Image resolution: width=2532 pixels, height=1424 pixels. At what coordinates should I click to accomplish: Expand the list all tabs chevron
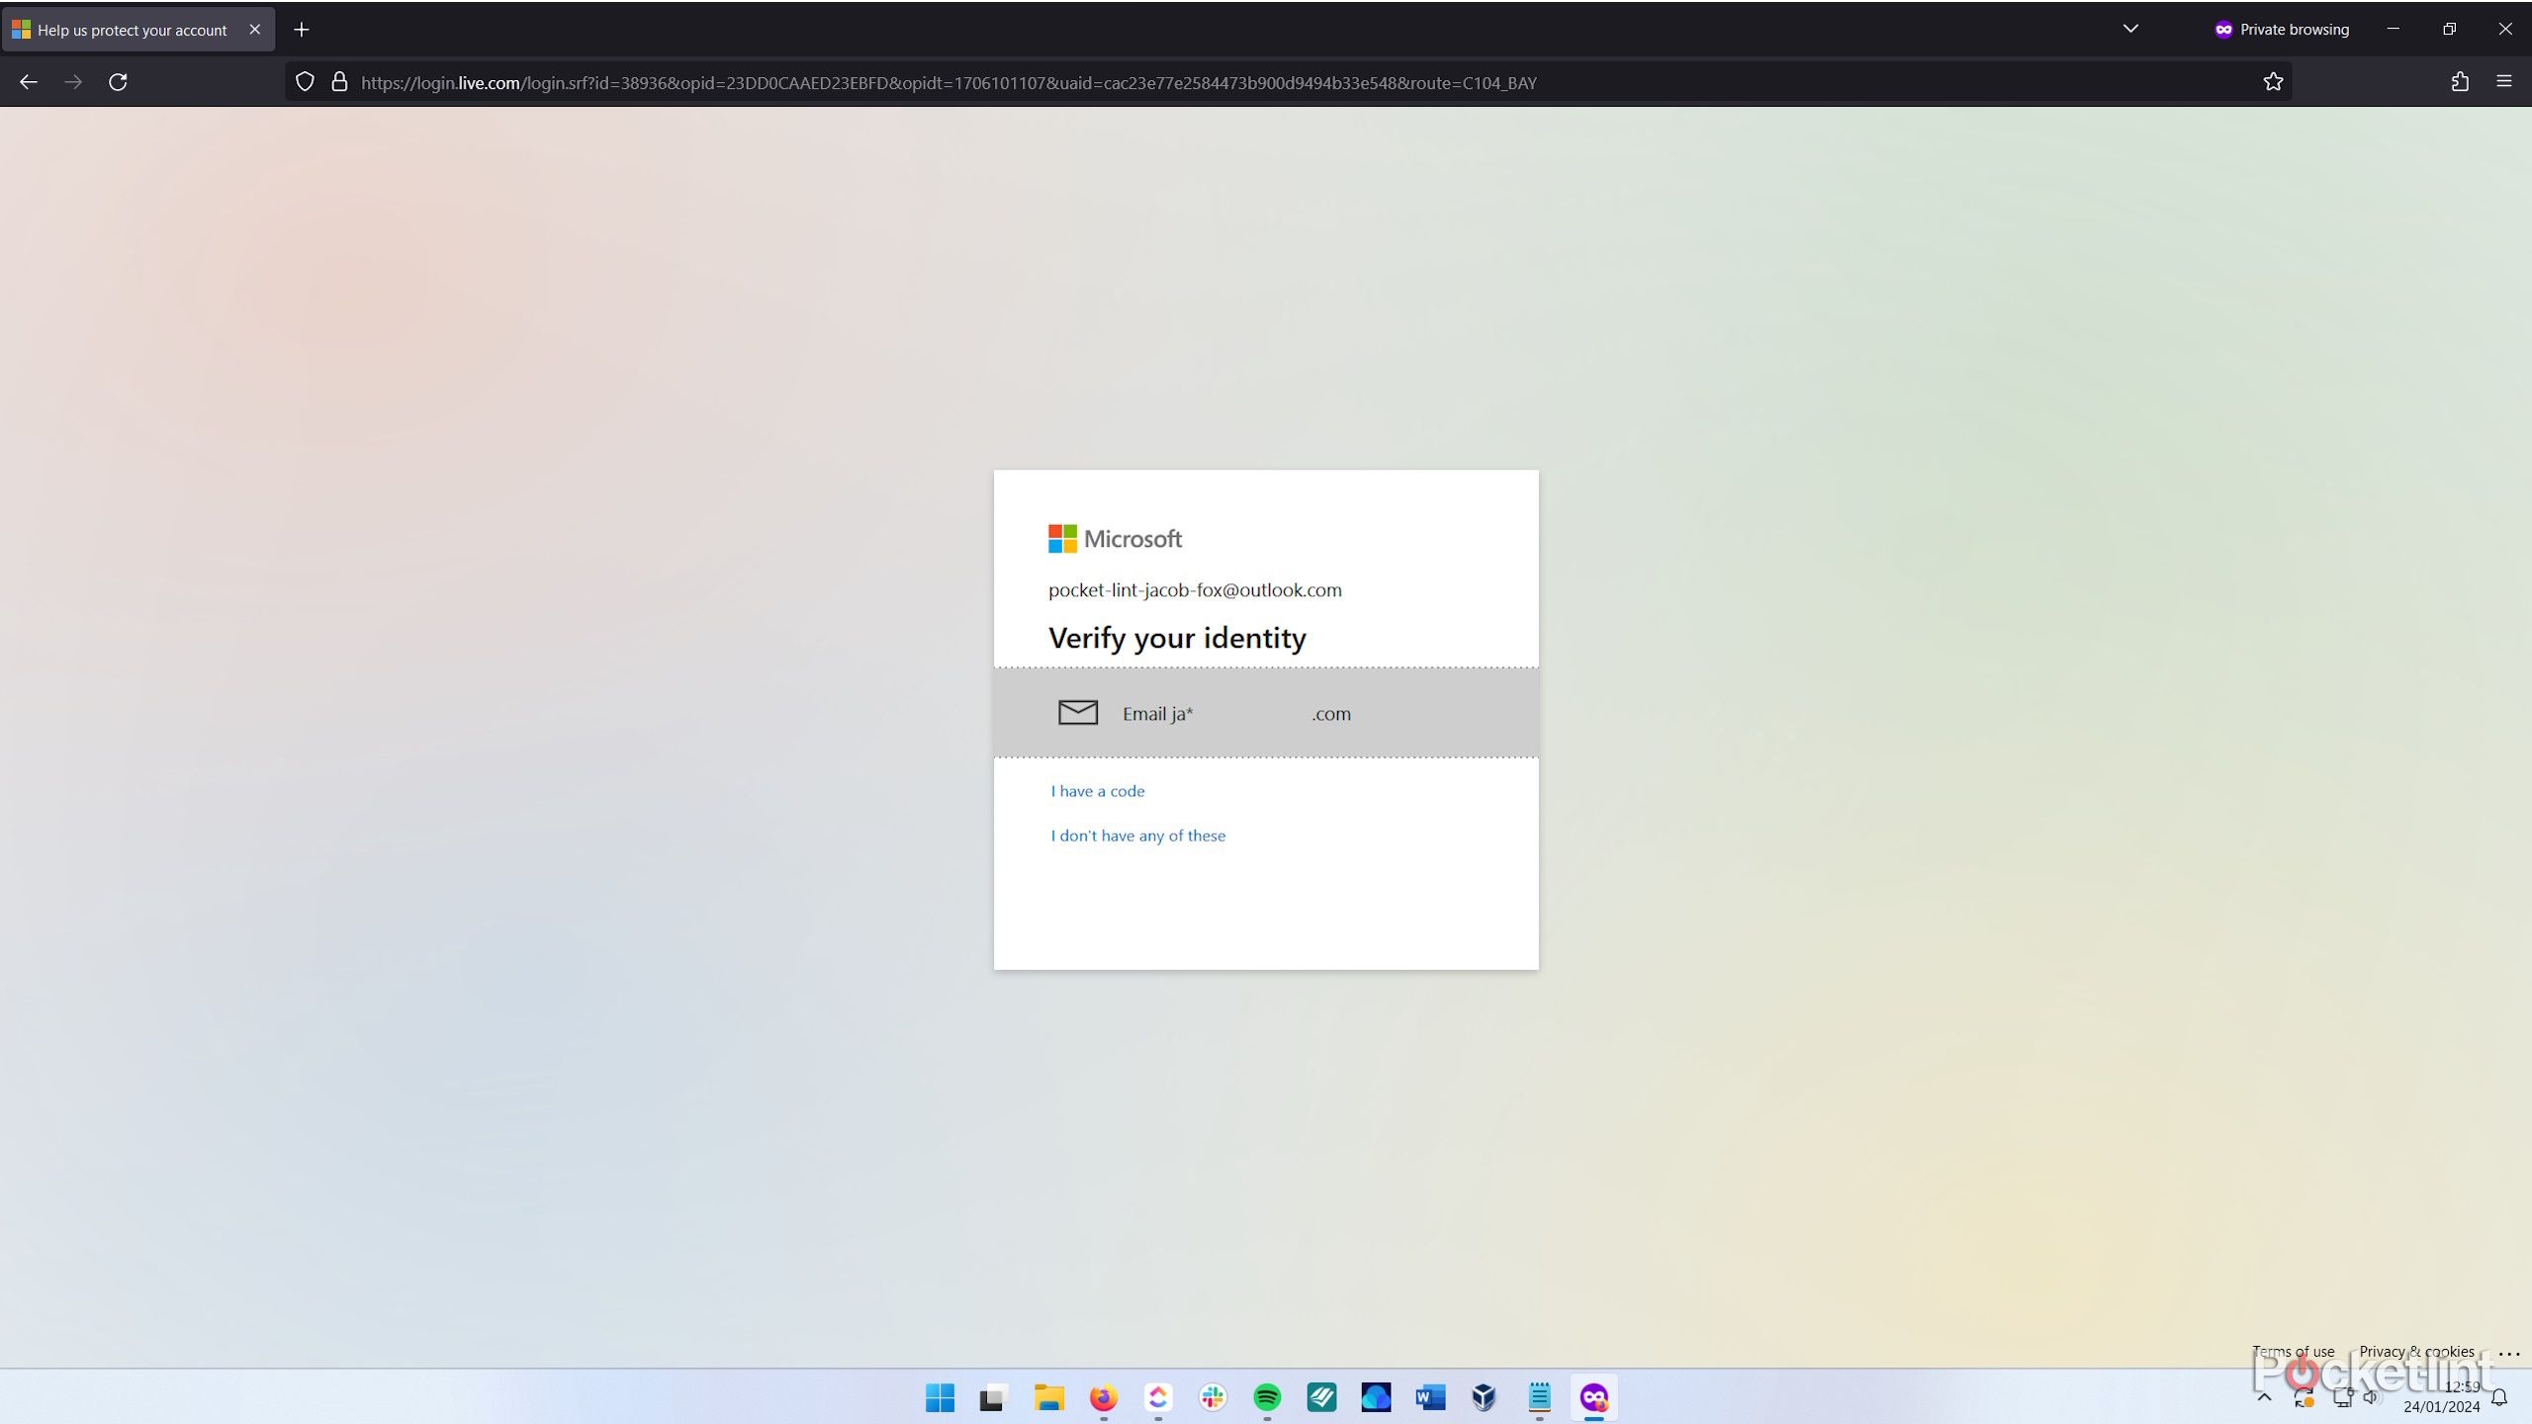2130,29
